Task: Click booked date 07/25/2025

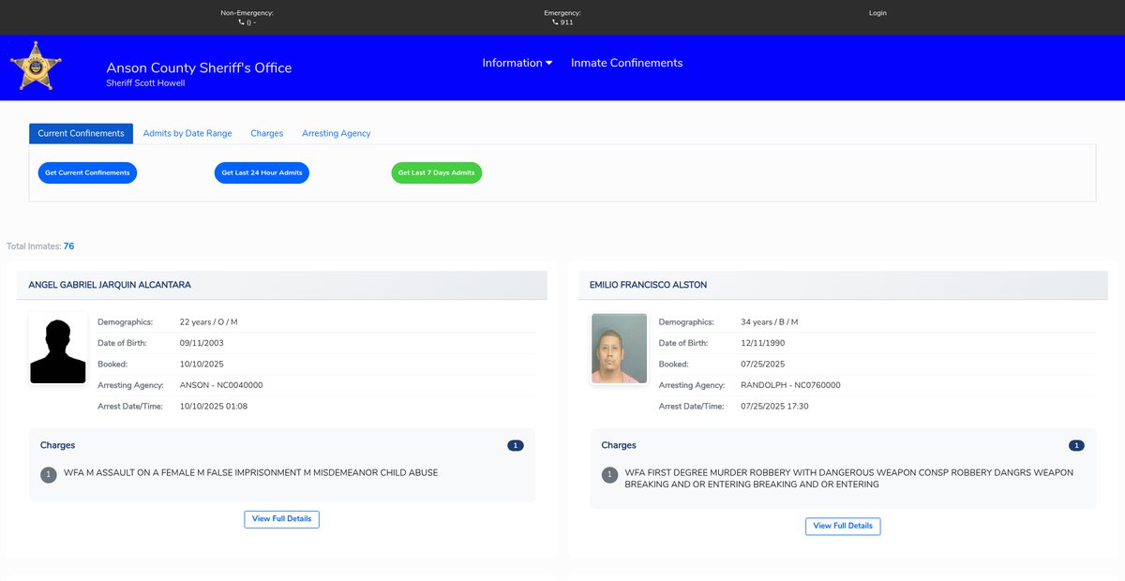Action: pyautogui.click(x=763, y=365)
